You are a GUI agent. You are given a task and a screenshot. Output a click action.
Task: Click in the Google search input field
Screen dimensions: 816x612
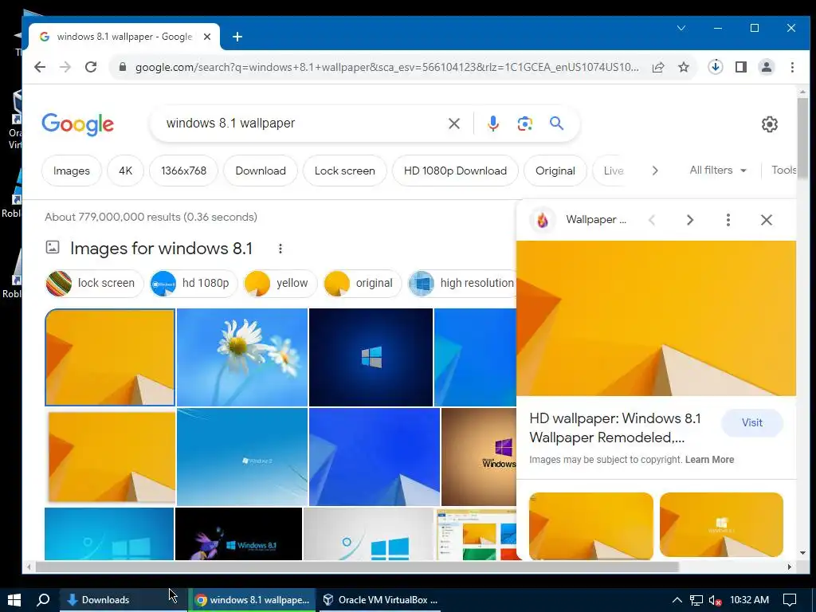pos(302,124)
